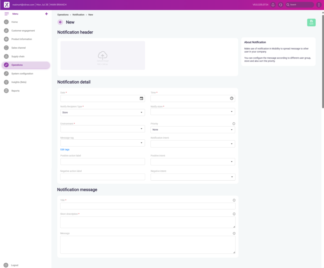Image resolution: width=324 pixels, height=268 pixels.
Task: Click the upload image area
Action: coord(103,55)
